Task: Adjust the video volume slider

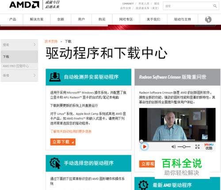Action: [184, 147]
